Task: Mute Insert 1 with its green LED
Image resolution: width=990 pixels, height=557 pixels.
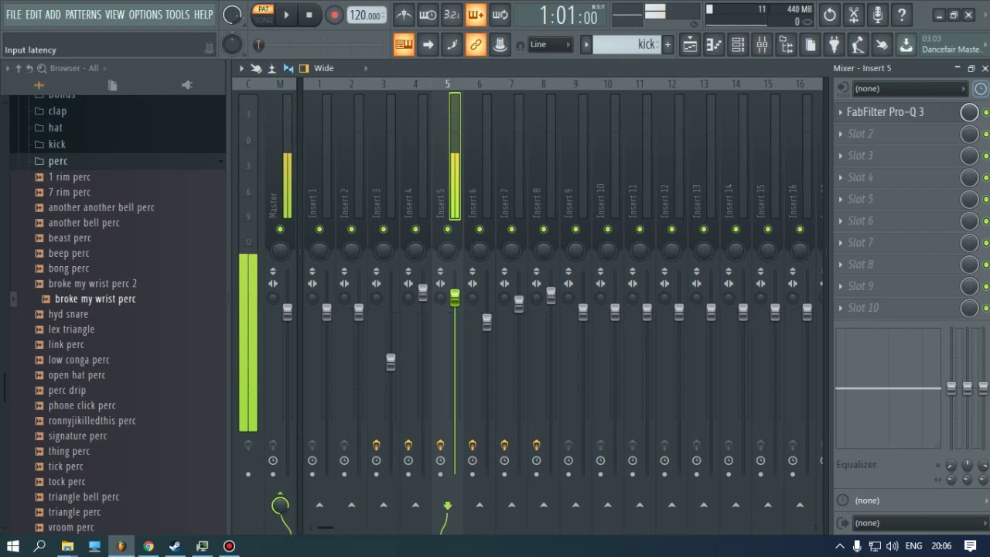Action: [x=319, y=229]
